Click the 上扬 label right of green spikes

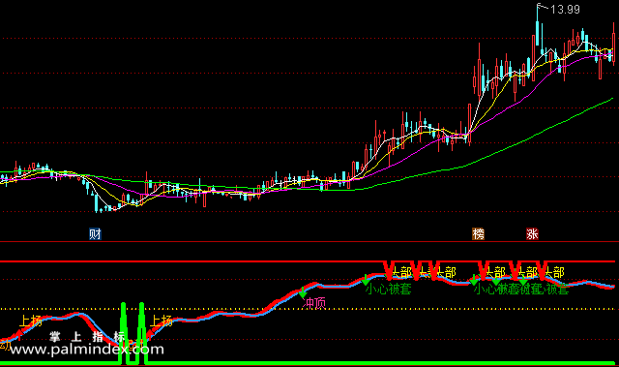(x=162, y=321)
